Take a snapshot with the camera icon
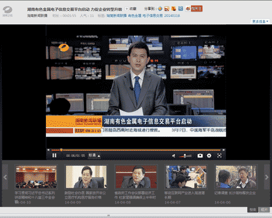This screenshot has width=272, height=218. [200, 156]
